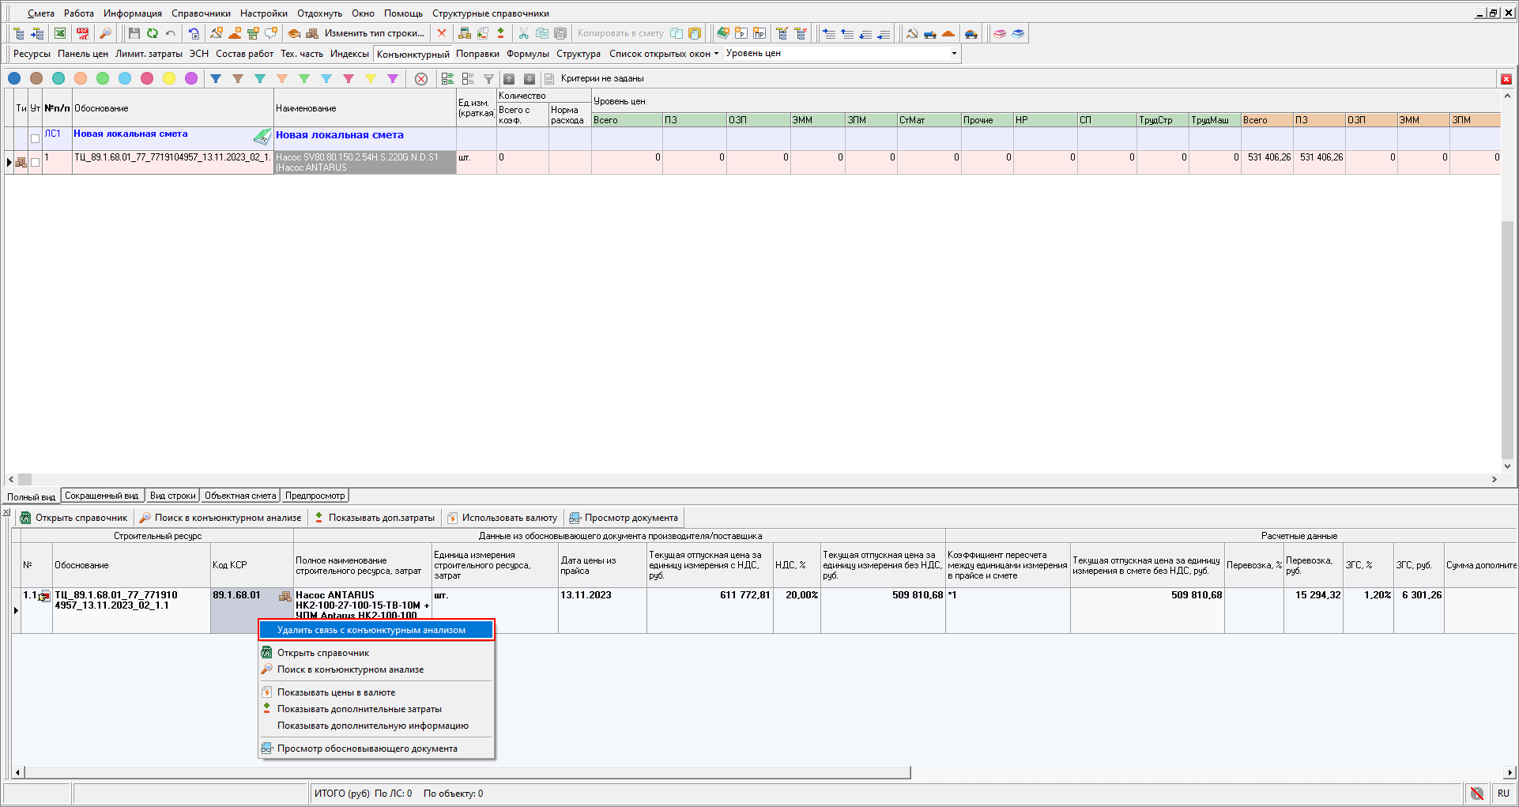Screen dimensions: 1519x807
Task: Click the floppy disk save icon
Action: (134, 33)
